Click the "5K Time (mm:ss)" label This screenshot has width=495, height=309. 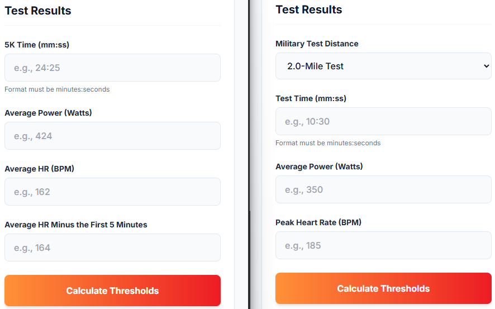tap(37, 45)
